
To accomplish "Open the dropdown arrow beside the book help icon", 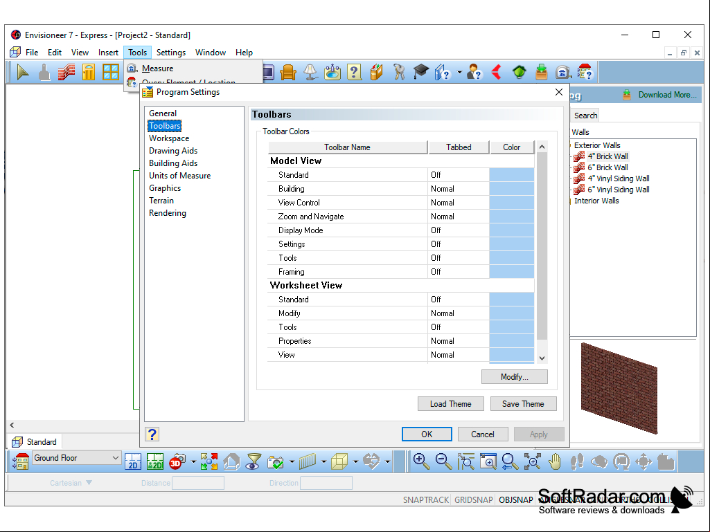I will point(460,73).
